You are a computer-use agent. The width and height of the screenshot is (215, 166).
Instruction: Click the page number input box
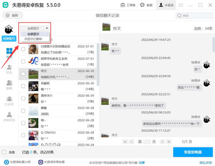pyautogui.click(x=147, y=142)
